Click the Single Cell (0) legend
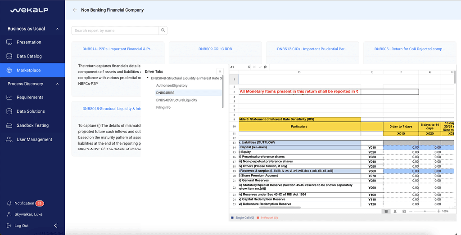 coord(243,217)
